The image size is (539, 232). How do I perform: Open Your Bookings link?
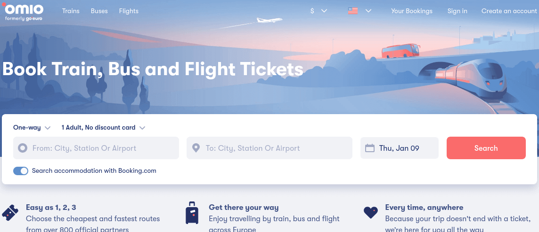[x=411, y=11]
